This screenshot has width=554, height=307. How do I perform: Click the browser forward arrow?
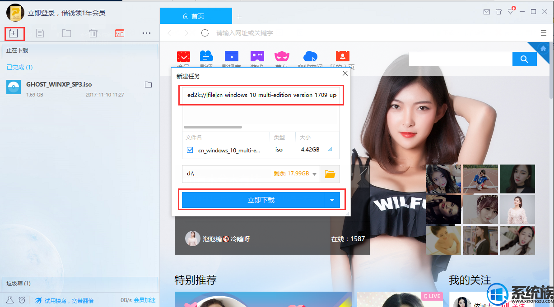[x=186, y=33]
